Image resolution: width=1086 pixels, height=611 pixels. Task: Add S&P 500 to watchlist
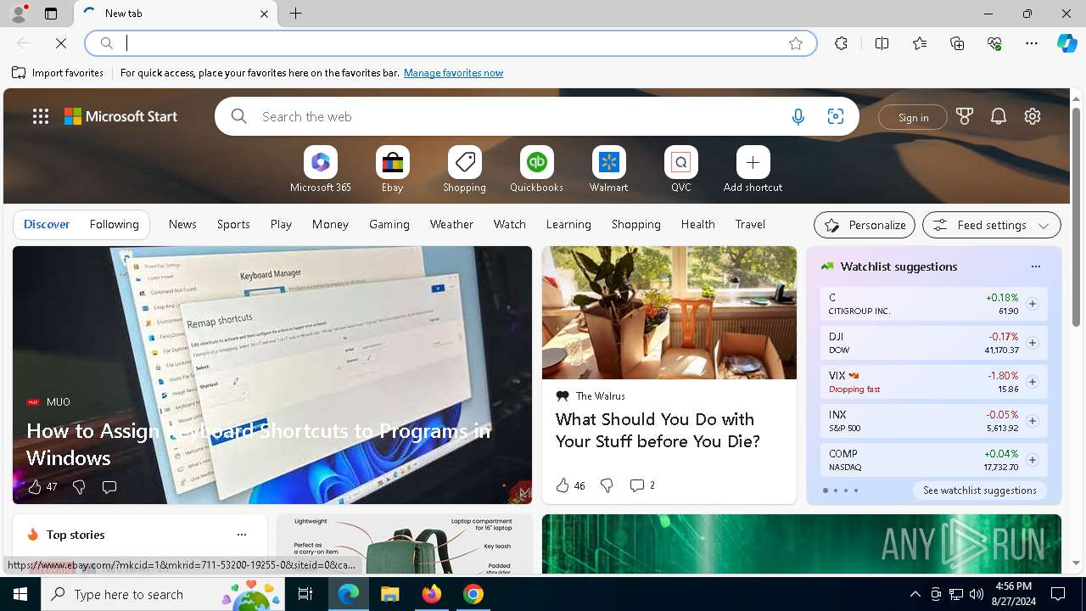[1033, 421]
